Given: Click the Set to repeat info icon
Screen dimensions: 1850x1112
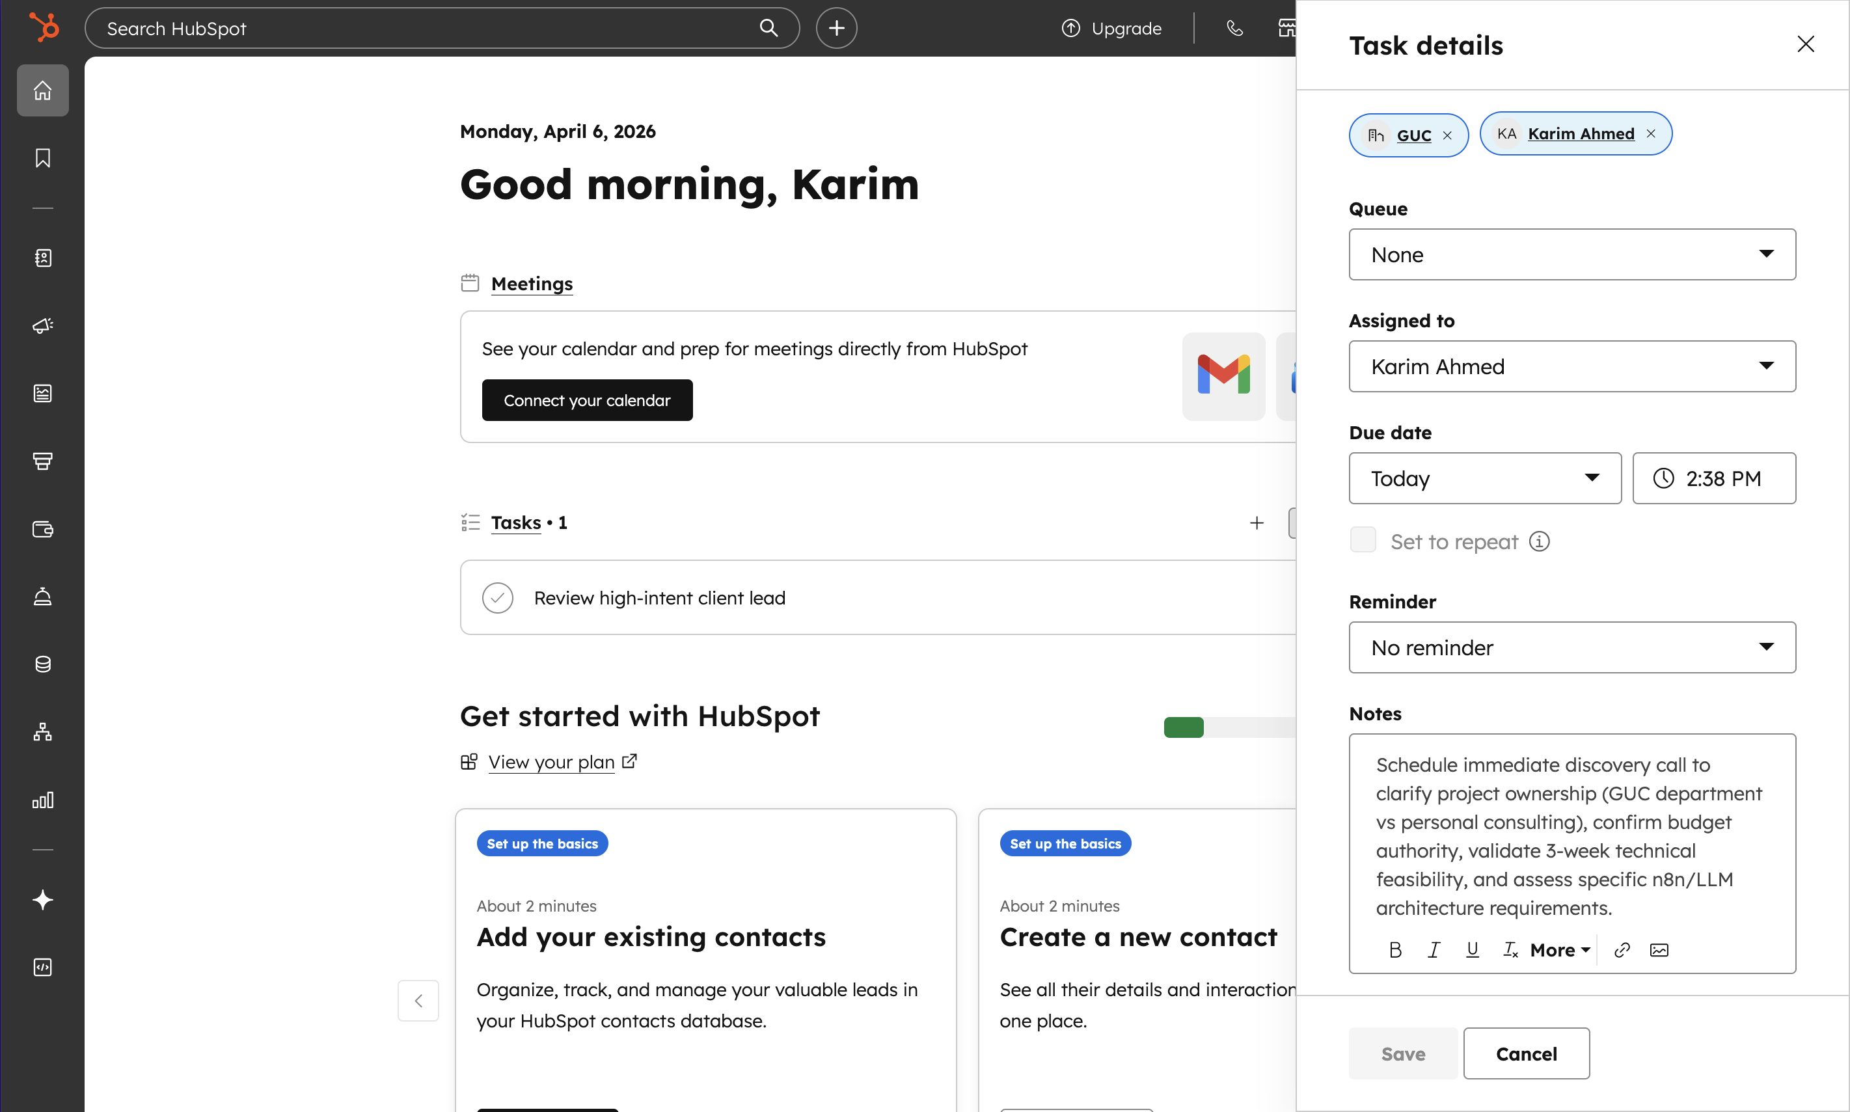Looking at the screenshot, I should pos(1539,541).
